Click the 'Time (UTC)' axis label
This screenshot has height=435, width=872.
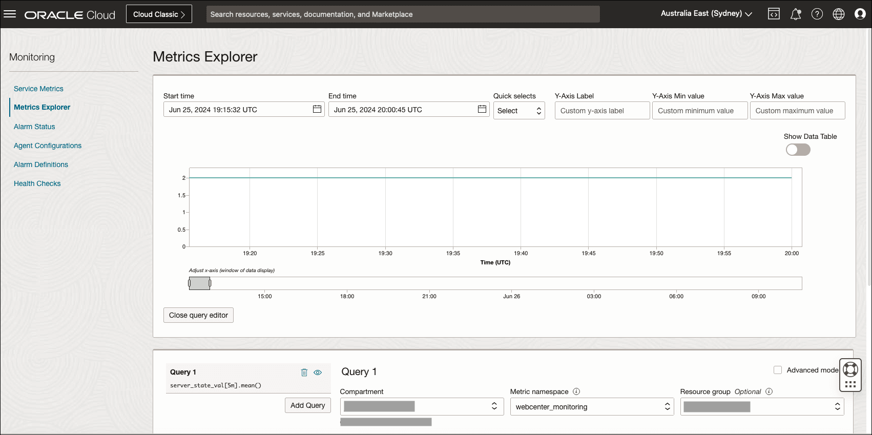point(495,262)
